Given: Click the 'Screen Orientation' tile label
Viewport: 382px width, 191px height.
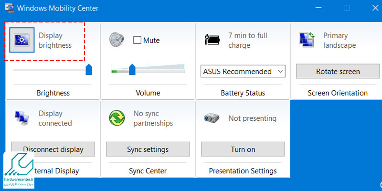Looking at the screenshot, I should coord(338,93).
